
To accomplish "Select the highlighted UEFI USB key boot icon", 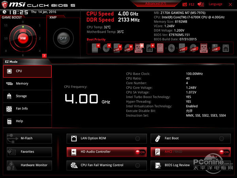I will tap(139, 48).
